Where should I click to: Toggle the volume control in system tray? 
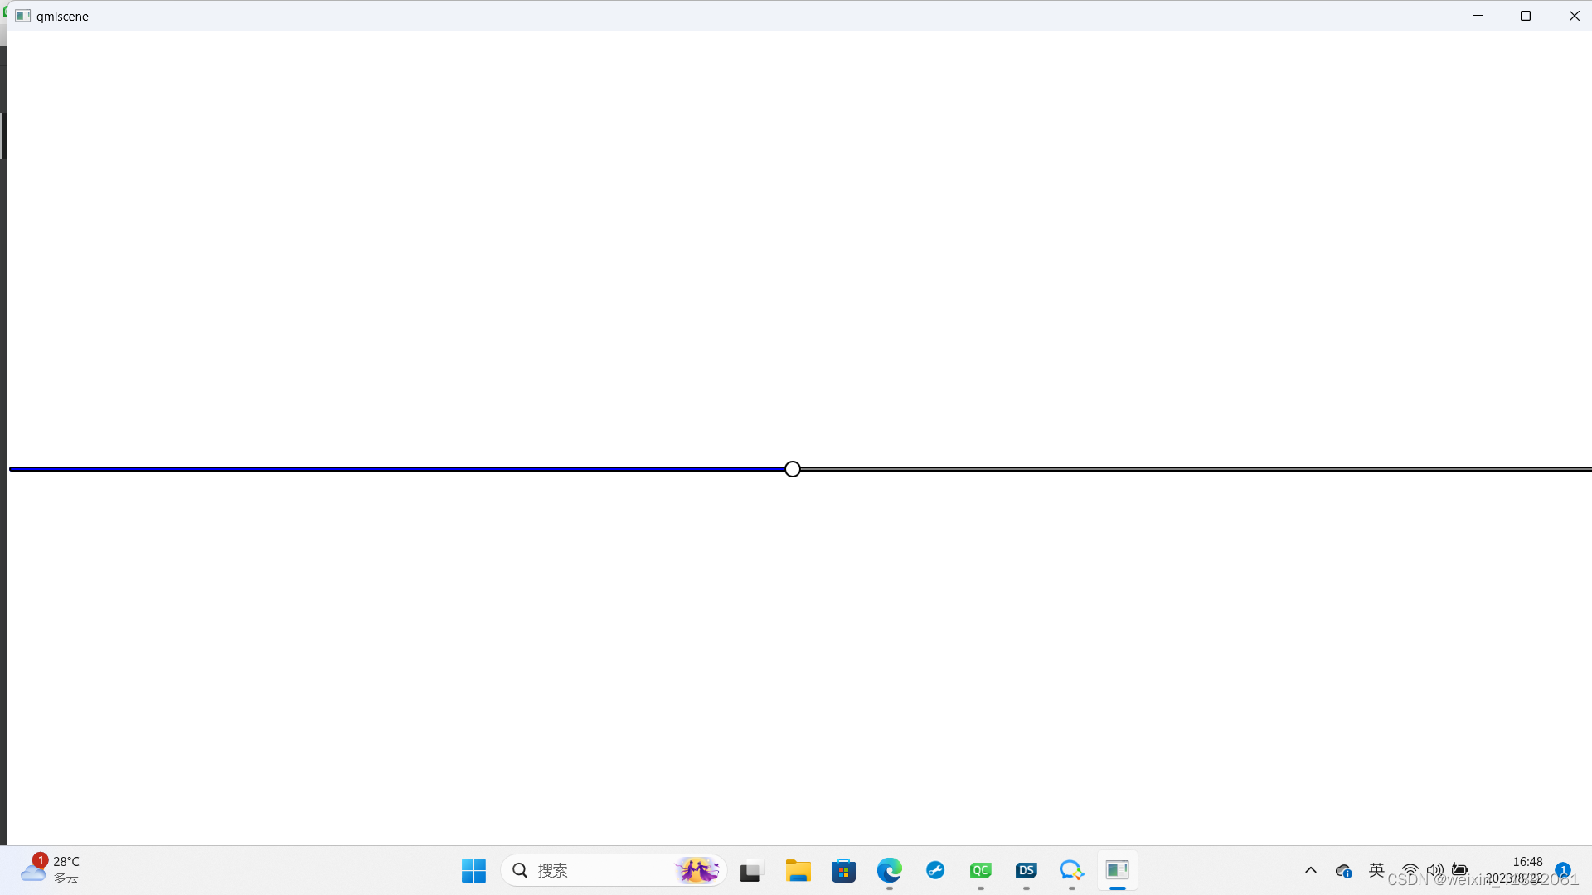click(x=1436, y=870)
